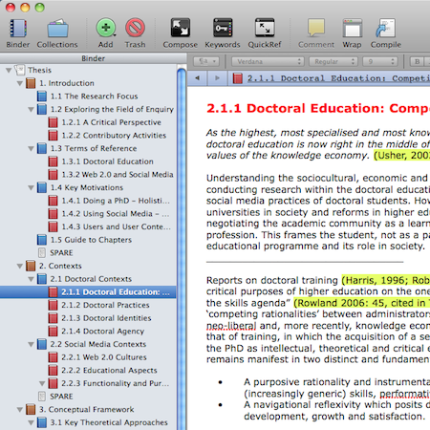Collapse the Thesis root folder
The width and height of the screenshot is (430, 430).
click(9, 70)
